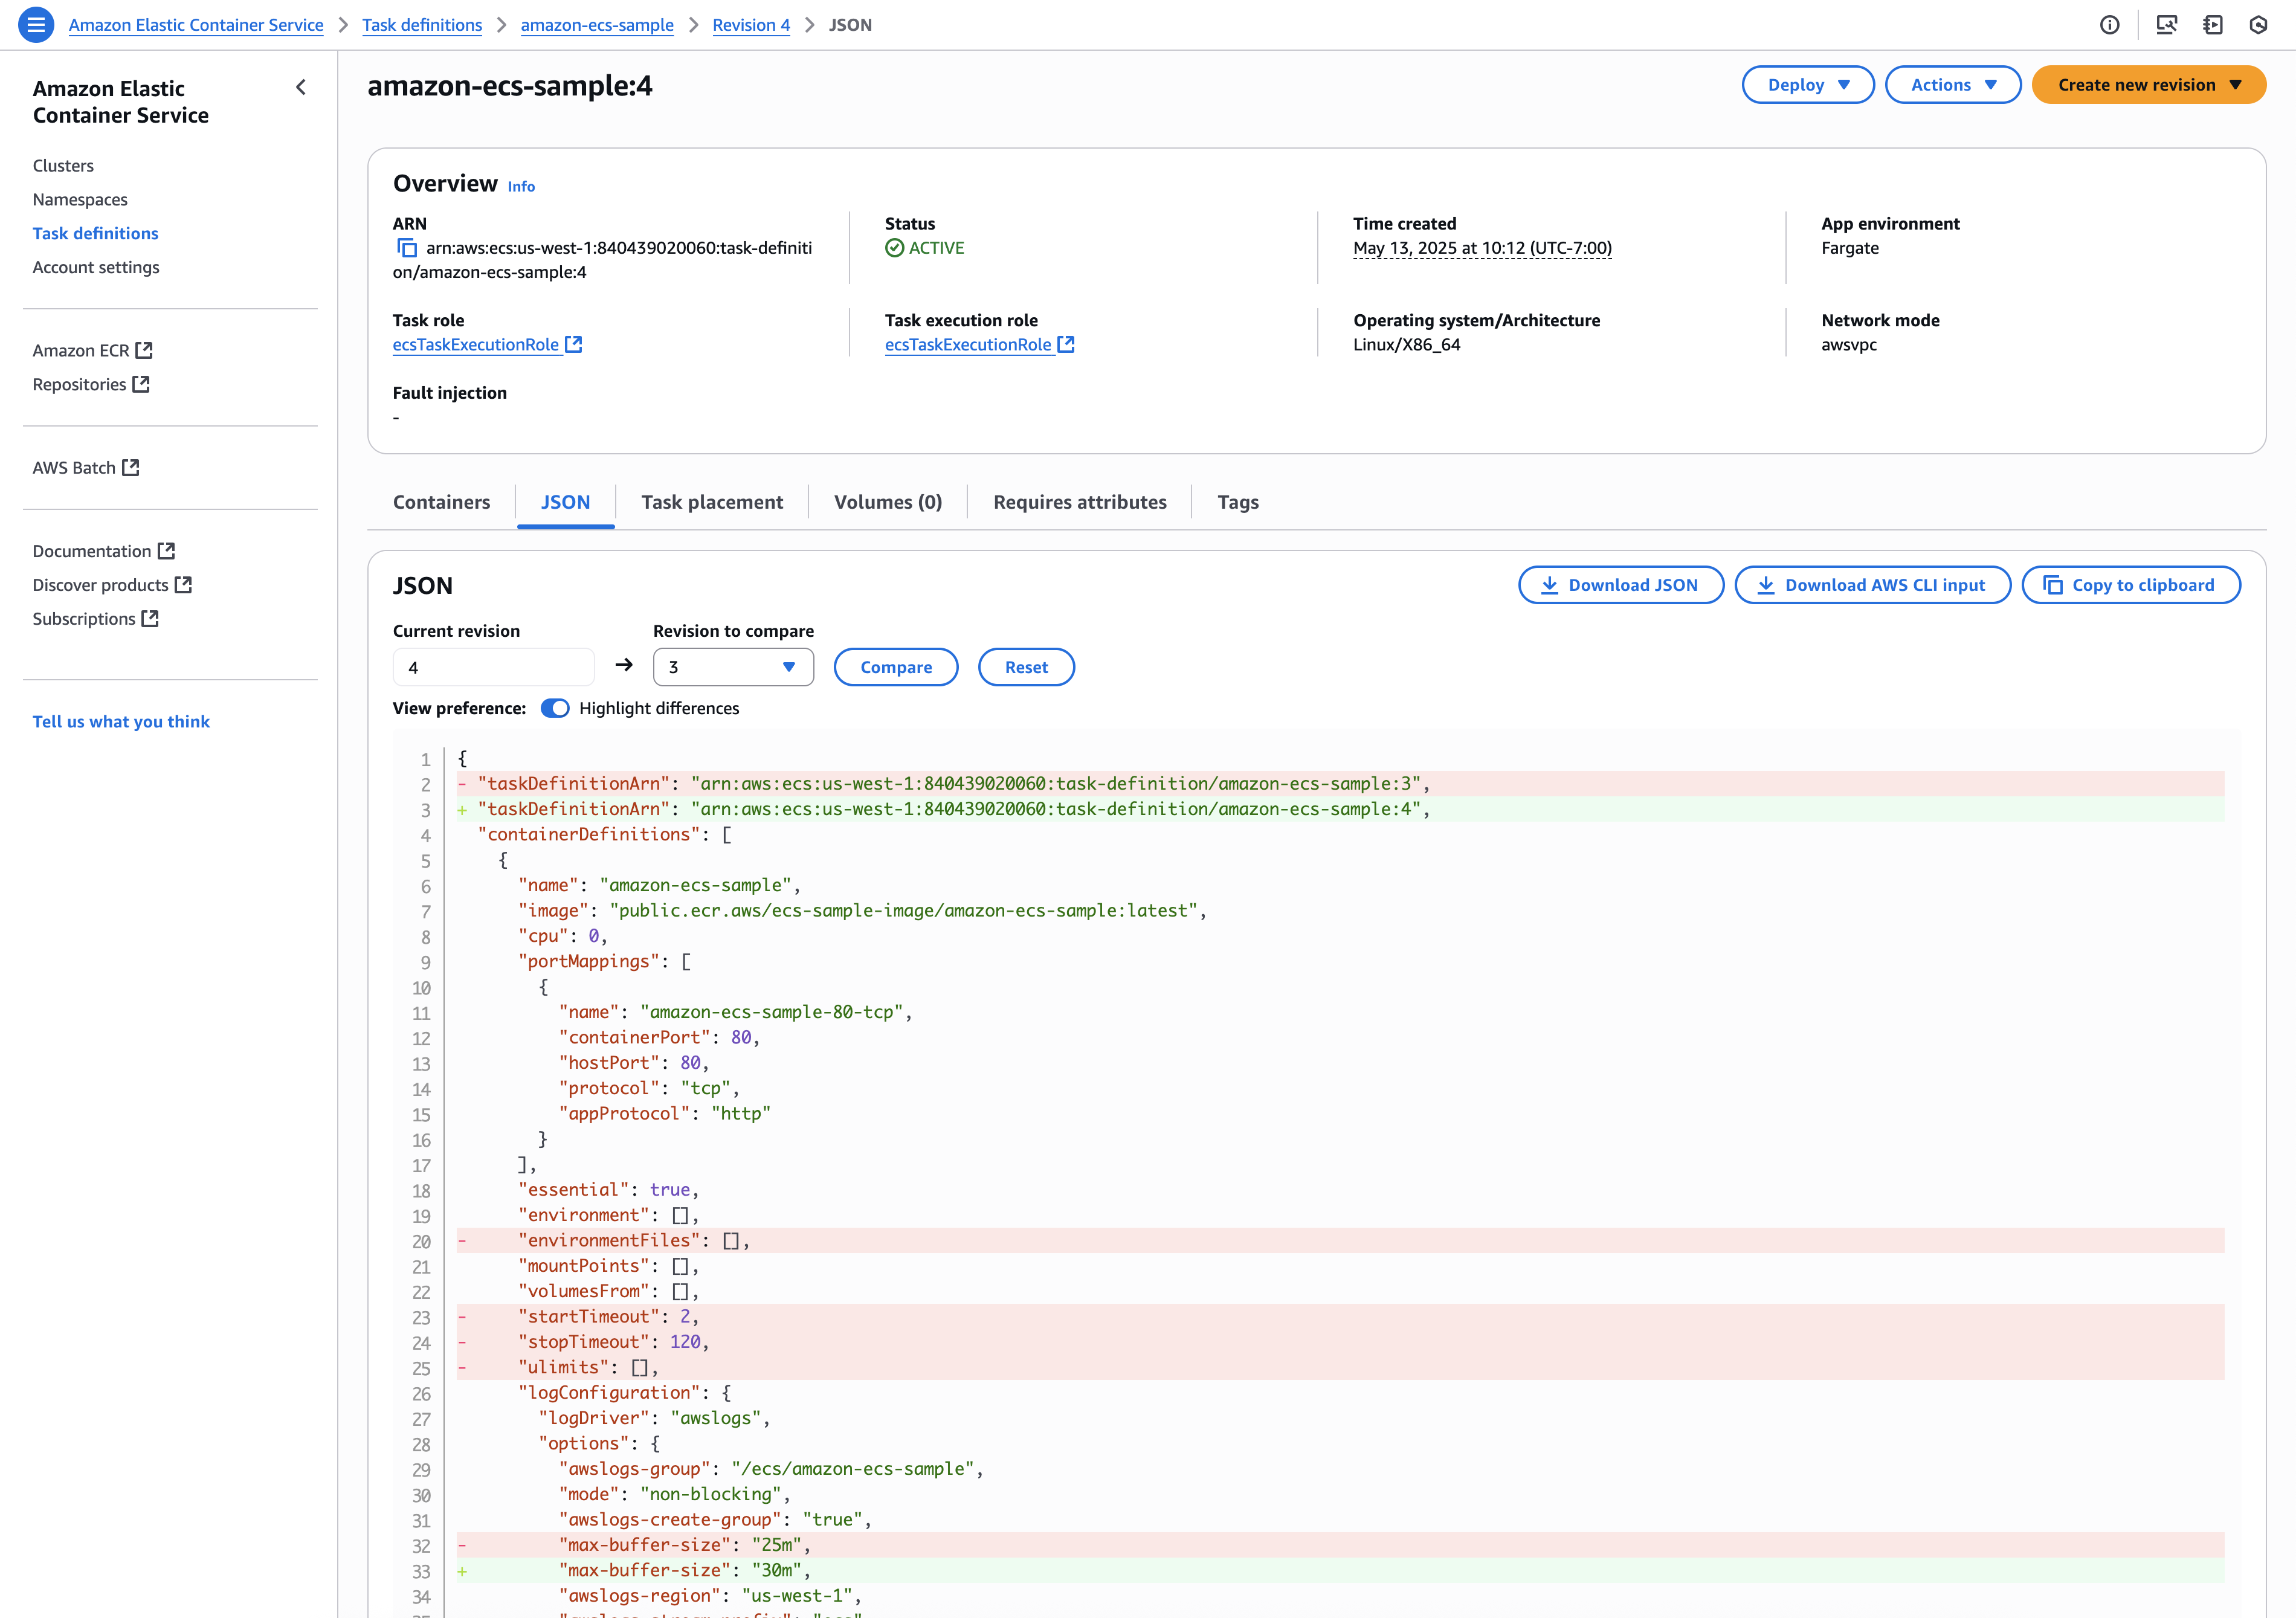This screenshot has height=1618, width=2296.
Task: Click the Time created date text
Action: [1482, 248]
